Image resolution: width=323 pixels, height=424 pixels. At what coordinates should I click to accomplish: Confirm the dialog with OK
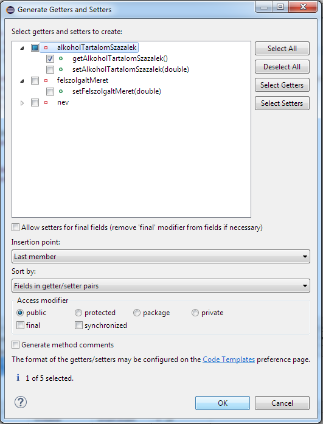coord(223,403)
